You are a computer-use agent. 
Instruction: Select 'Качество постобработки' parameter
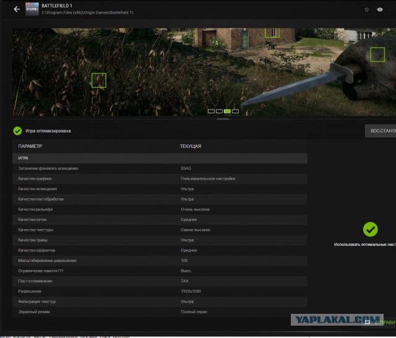coord(41,199)
